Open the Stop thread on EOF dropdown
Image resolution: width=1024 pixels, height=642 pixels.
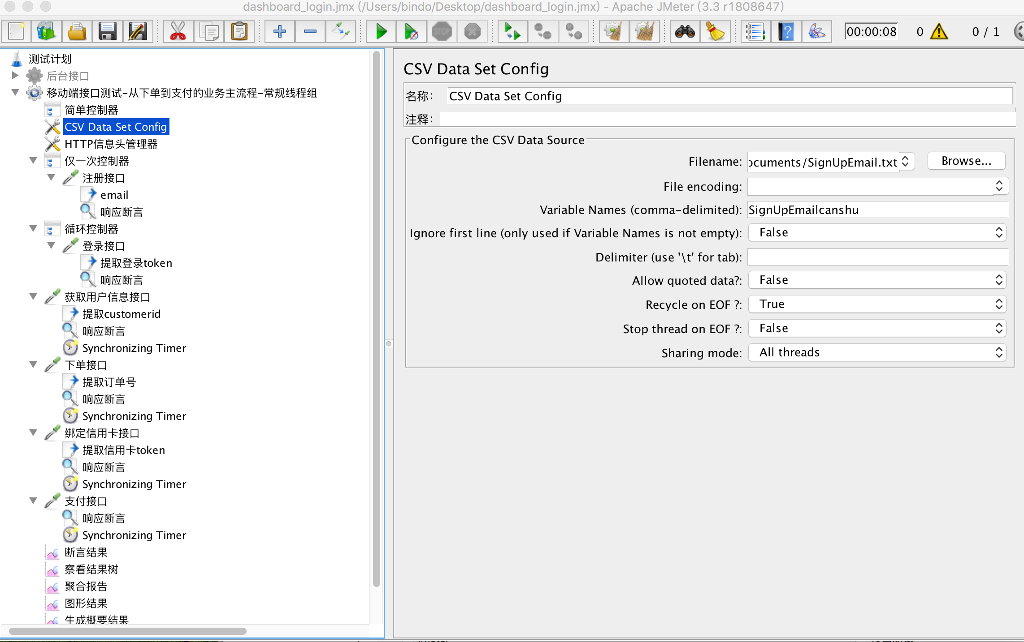(x=877, y=328)
